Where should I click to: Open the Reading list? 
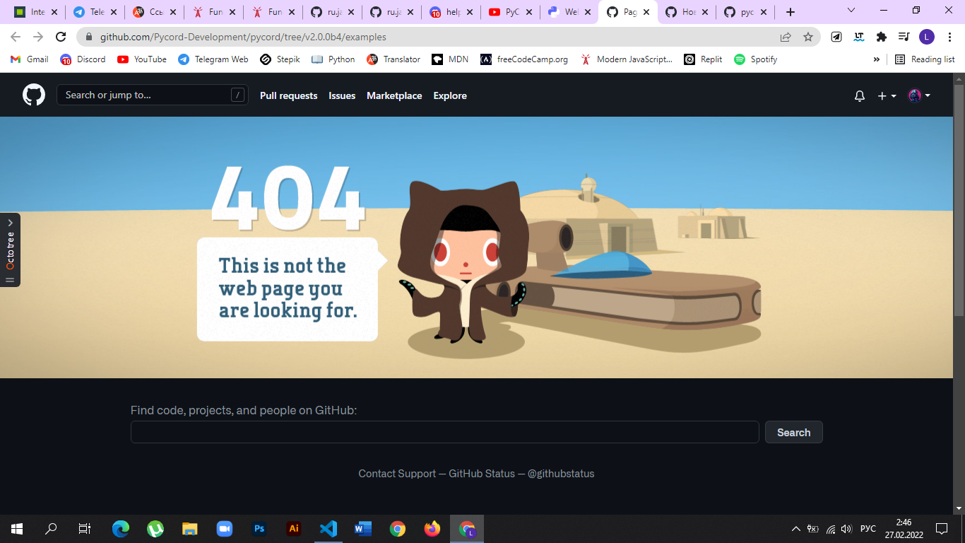click(925, 59)
